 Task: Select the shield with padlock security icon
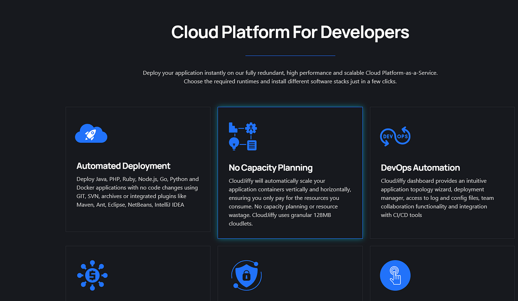pyautogui.click(x=246, y=275)
